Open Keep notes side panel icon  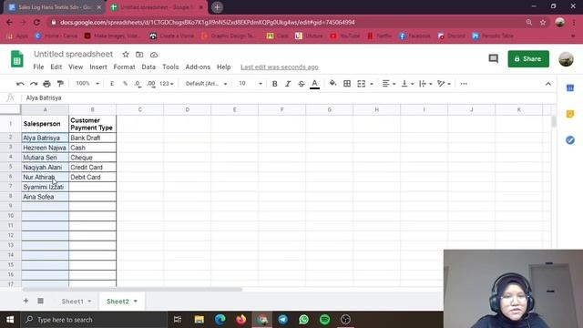[x=570, y=114]
